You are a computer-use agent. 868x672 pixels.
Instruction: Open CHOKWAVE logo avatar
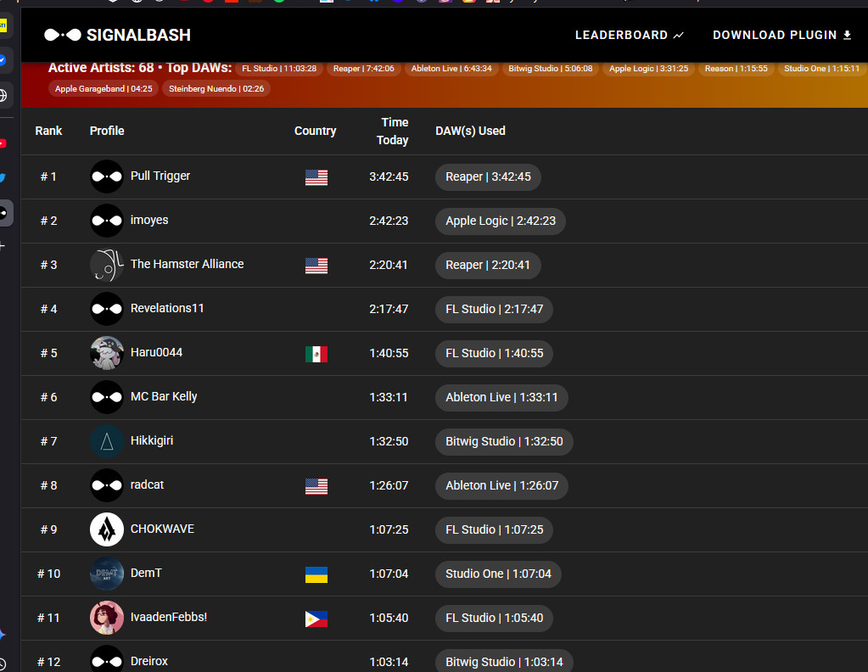click(107, 529)
